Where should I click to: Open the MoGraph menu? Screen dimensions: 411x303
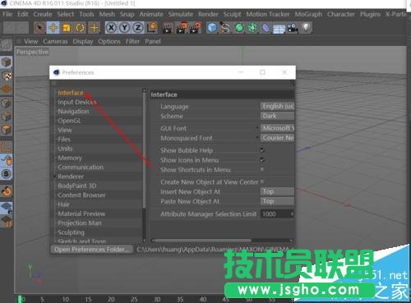tap(308, 14)
